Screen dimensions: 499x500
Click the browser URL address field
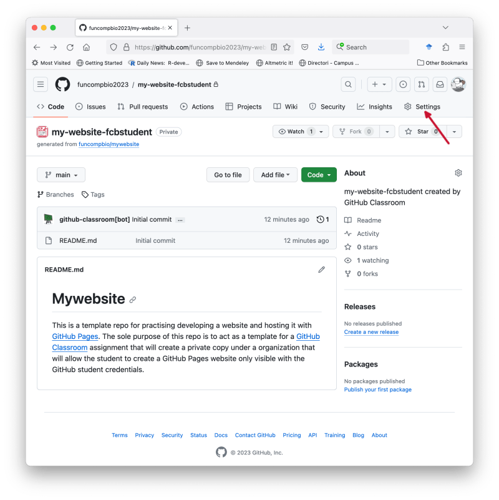[x=200, y=47]
